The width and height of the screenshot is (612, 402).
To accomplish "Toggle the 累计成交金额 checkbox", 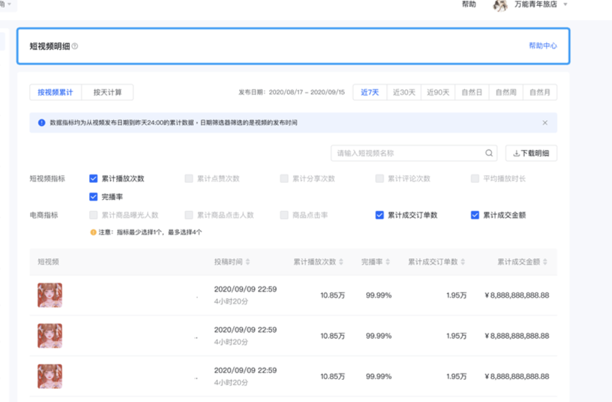I will click(x=475, y=215).
